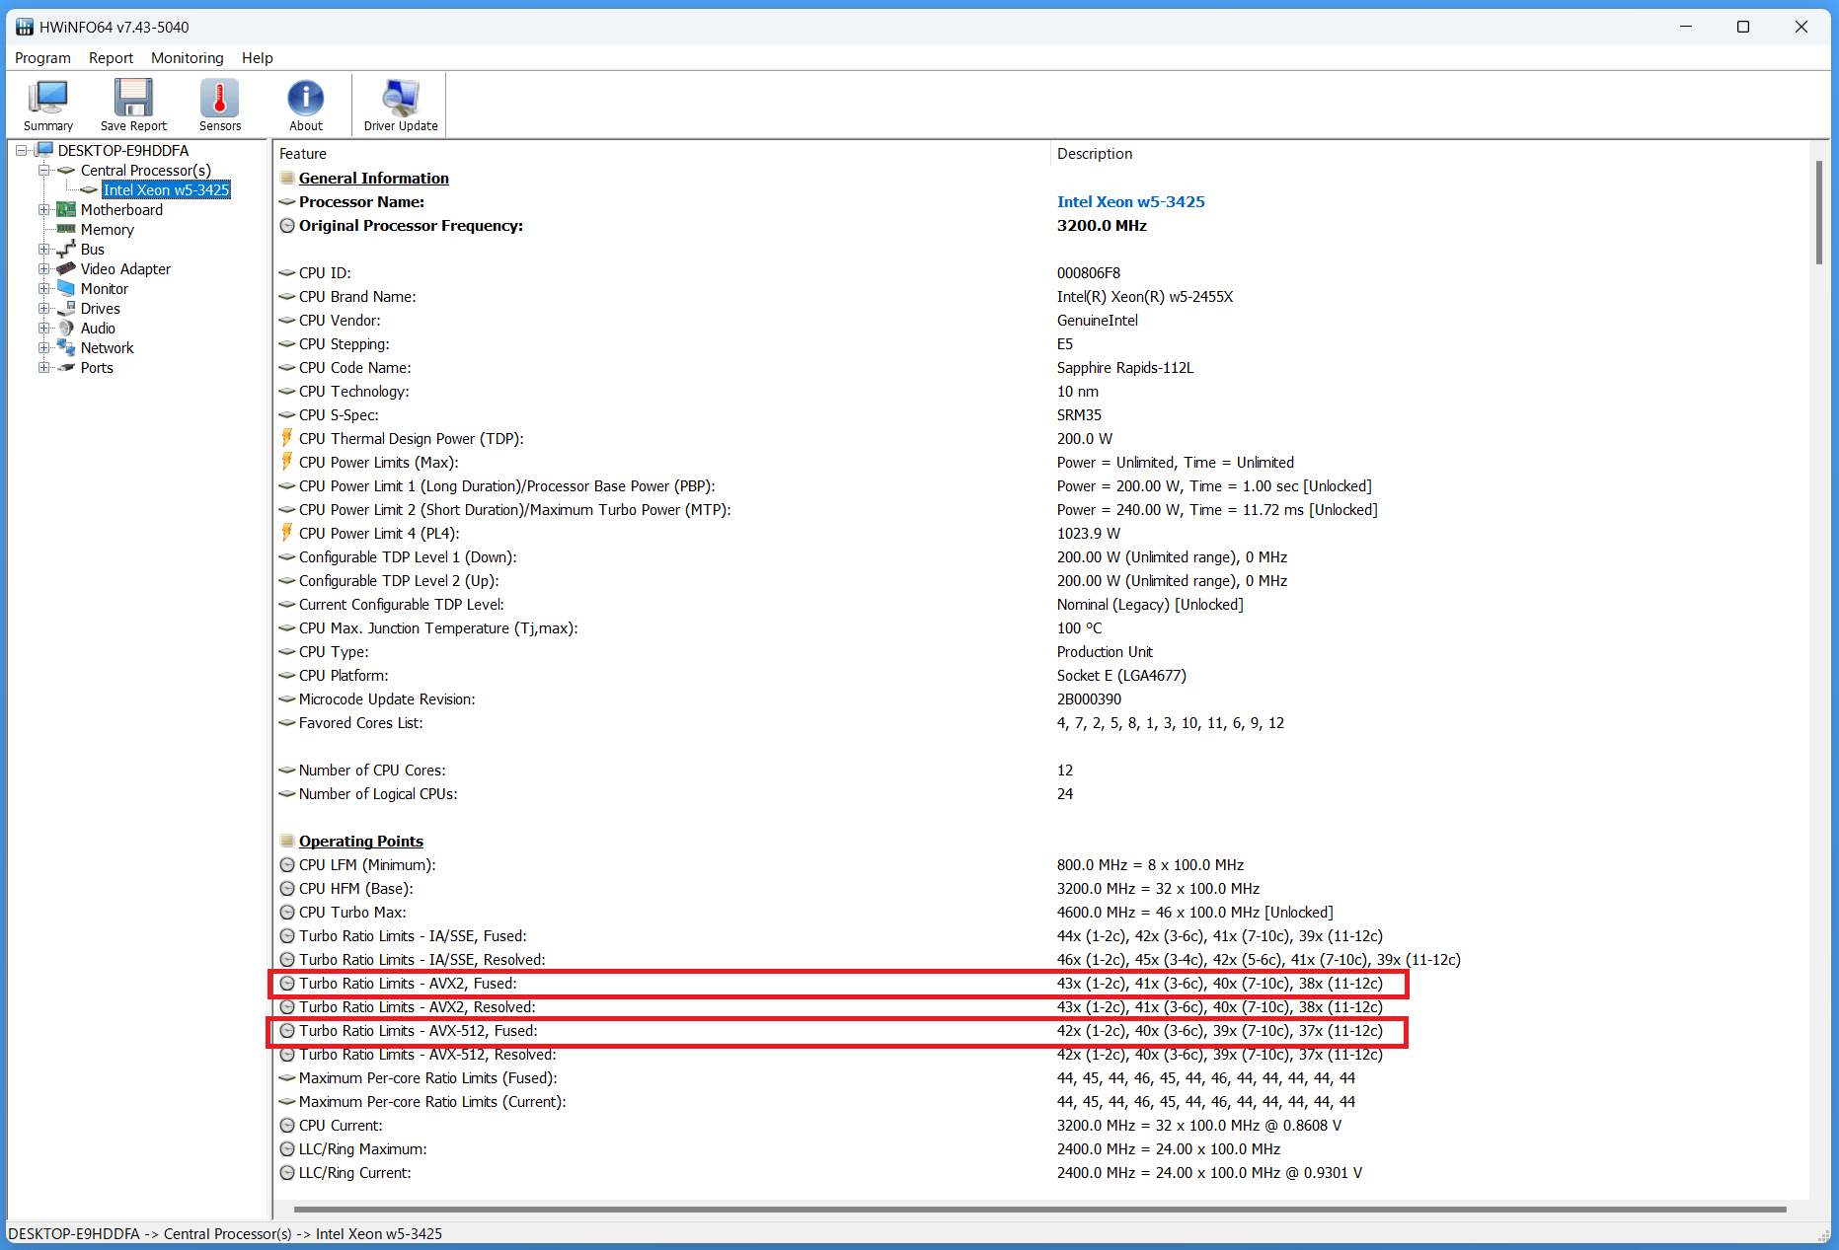Click the Description column header
The image size is (1839, 1250).
(x=1094, y=153)
